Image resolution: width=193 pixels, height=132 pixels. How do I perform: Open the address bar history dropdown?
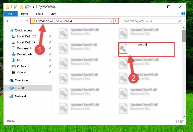point(111,21)
